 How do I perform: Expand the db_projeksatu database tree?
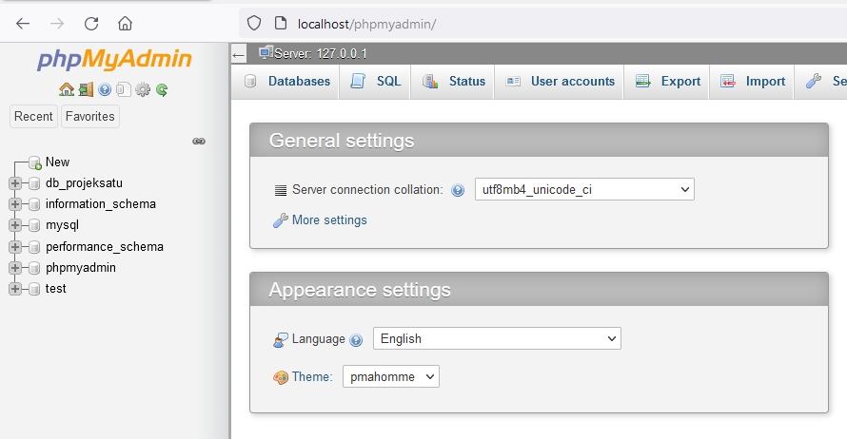[x=15, y=183]
